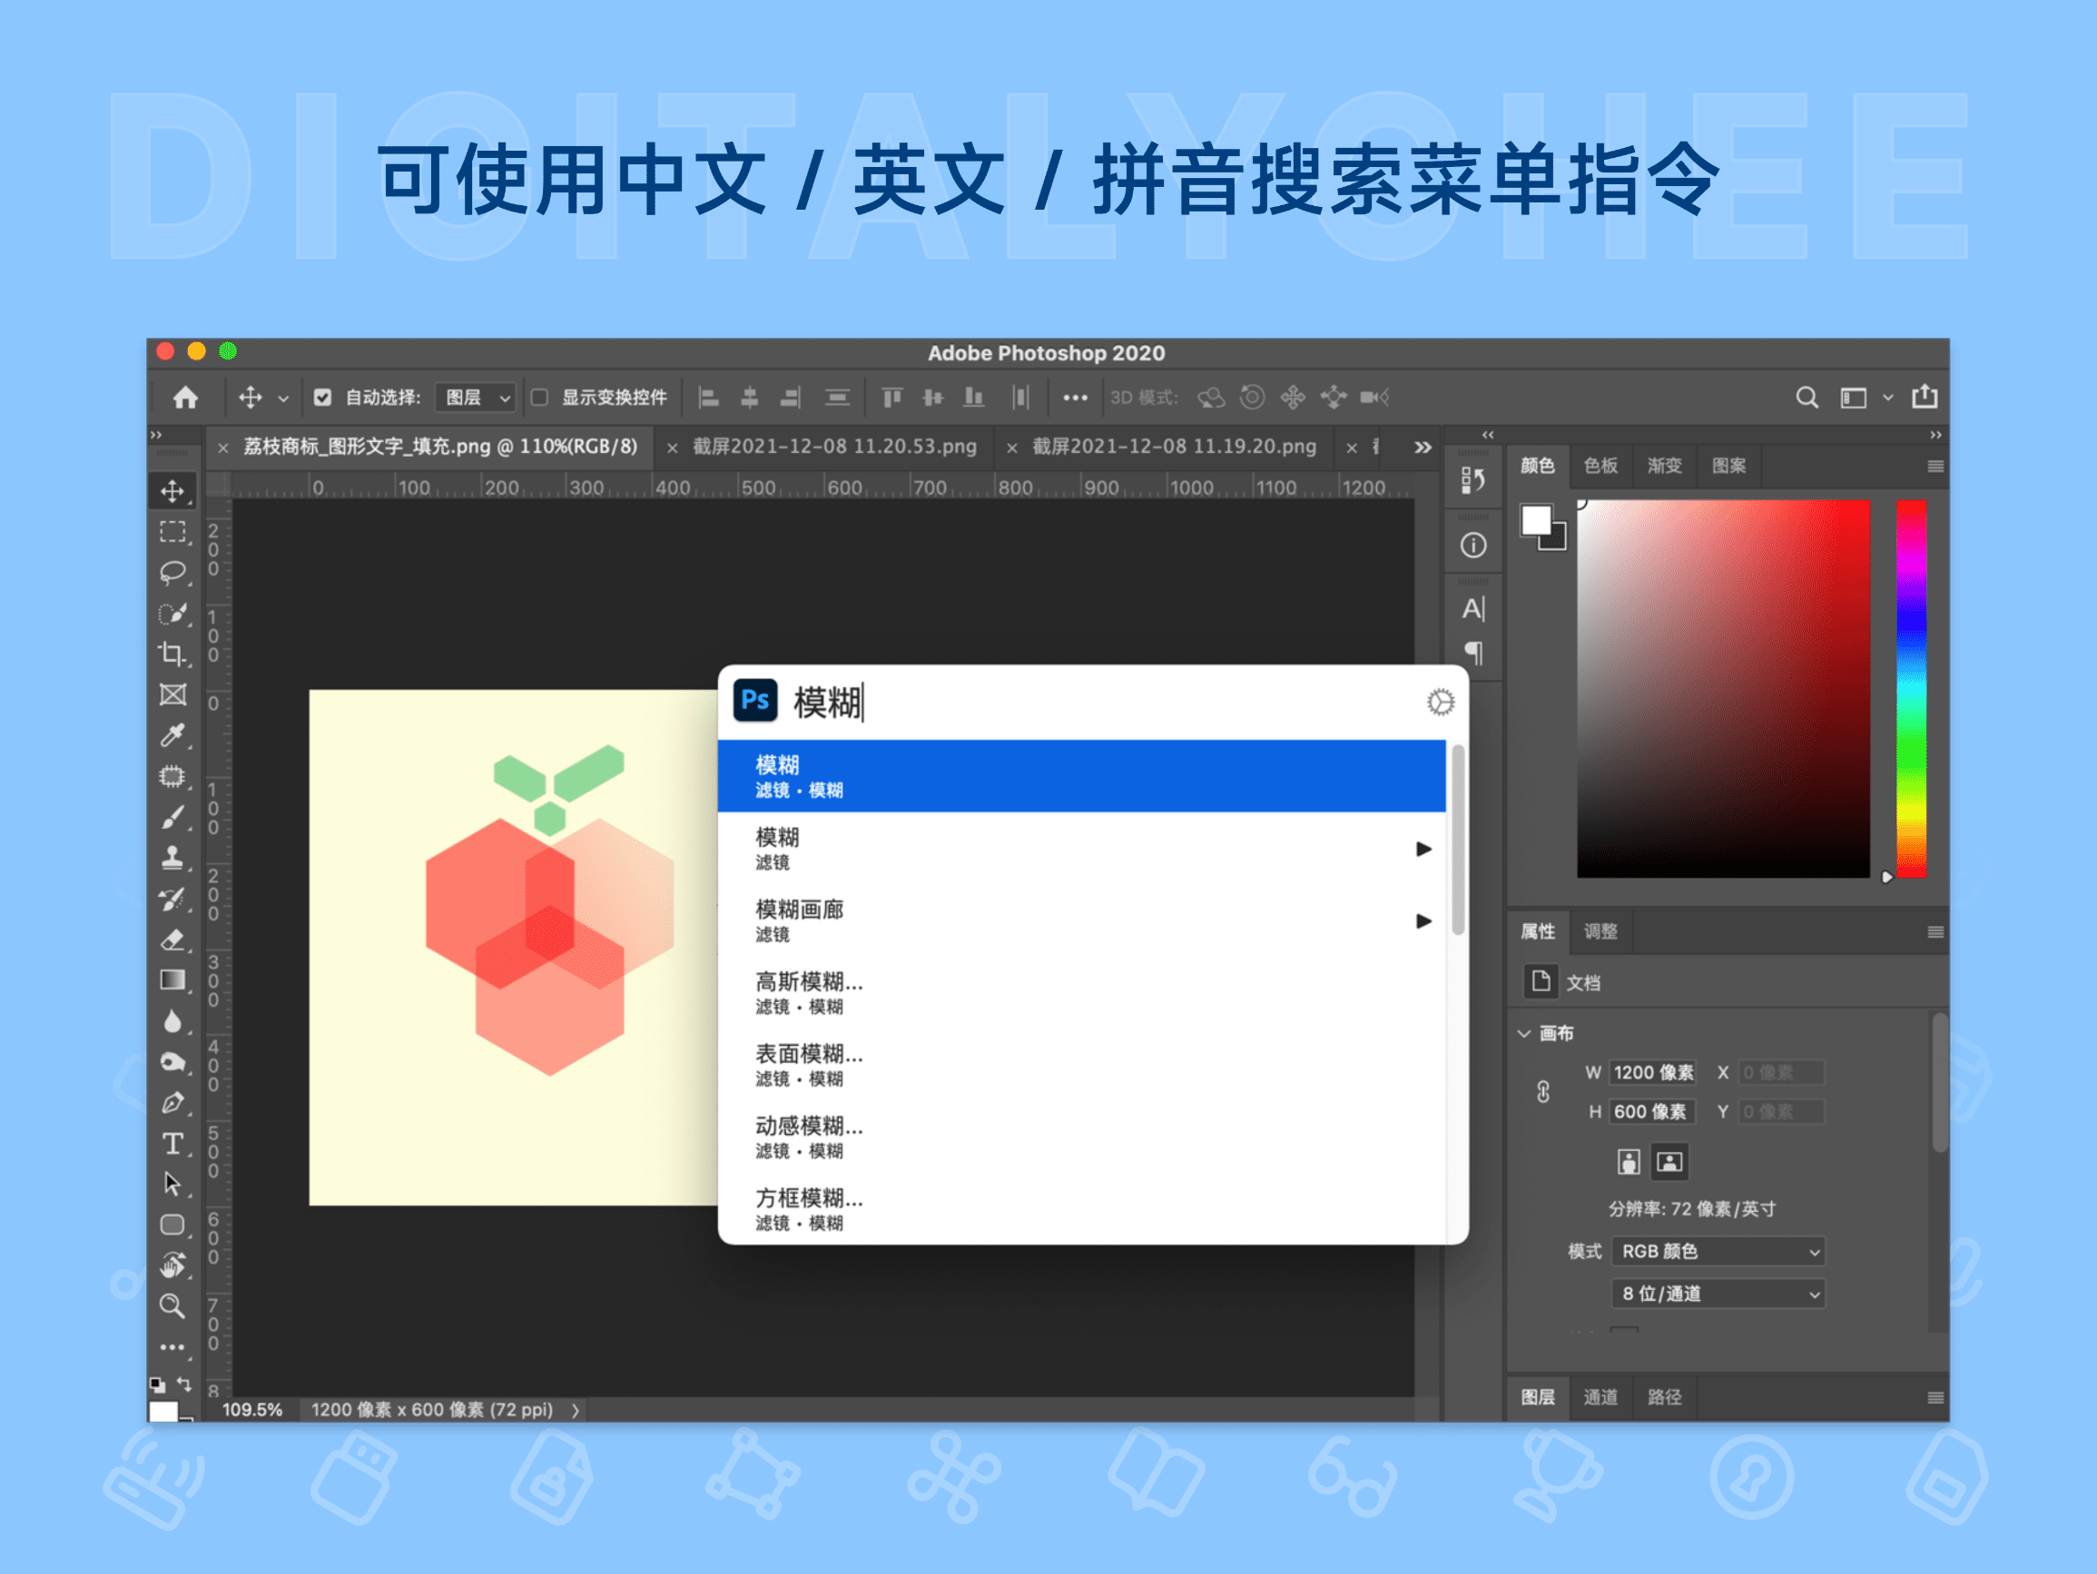
Task: Select the Type tool
Action: 173,1145
